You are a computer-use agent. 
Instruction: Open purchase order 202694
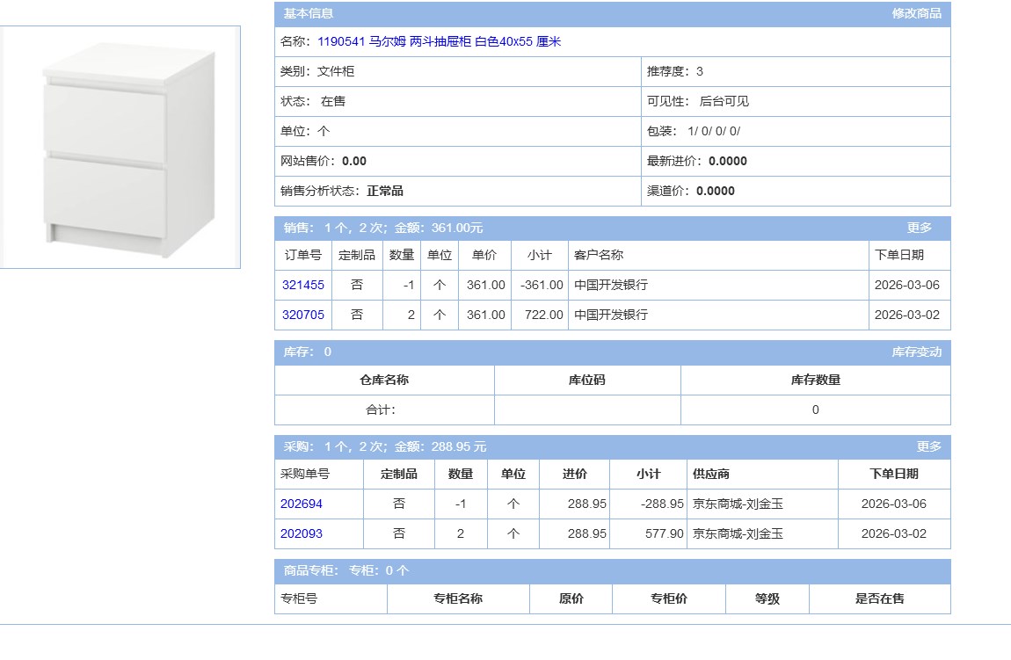click(302, 504)
